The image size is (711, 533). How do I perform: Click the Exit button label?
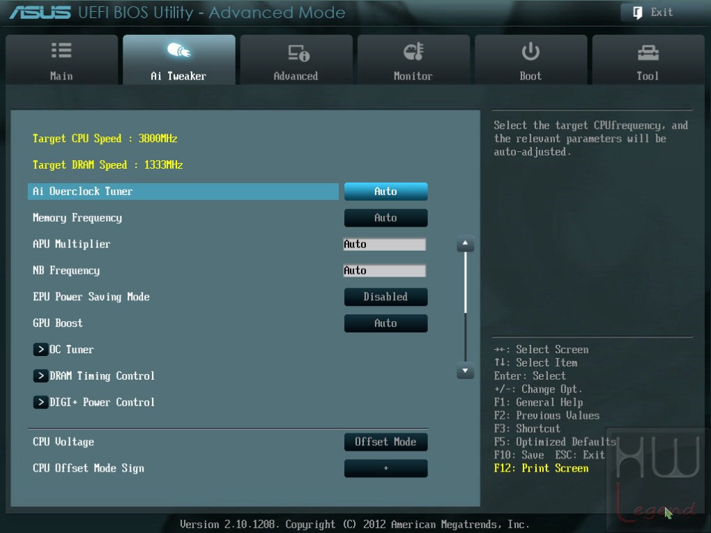point(662,13)
